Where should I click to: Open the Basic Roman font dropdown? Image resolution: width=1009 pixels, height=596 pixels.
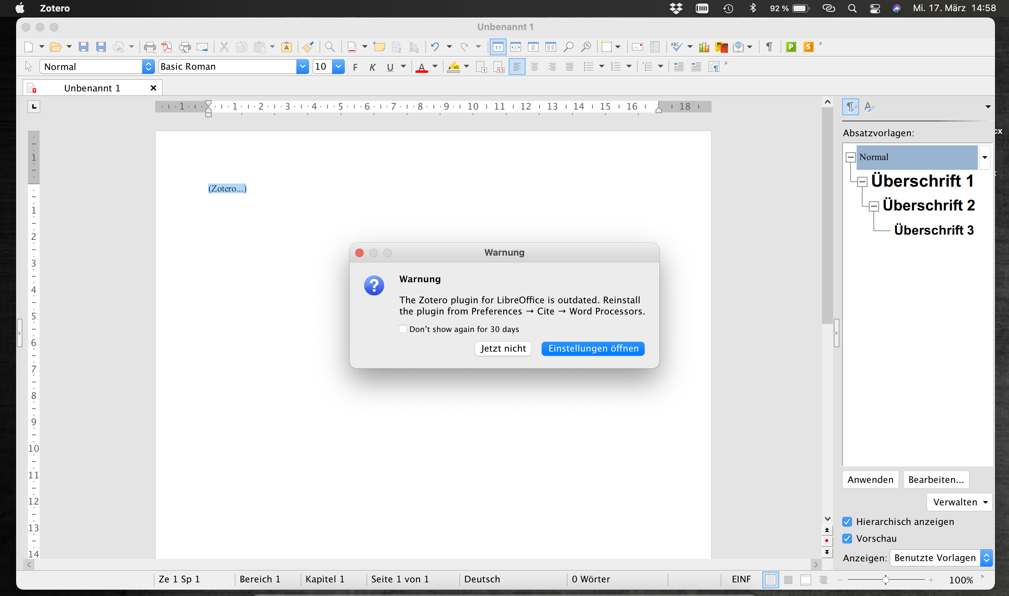click(x=302, y=67)
